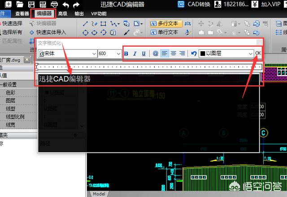This screenshot has height=197, width=287.
Task: Click the text style icon beside 单行文本
Action: click(187, 33)
